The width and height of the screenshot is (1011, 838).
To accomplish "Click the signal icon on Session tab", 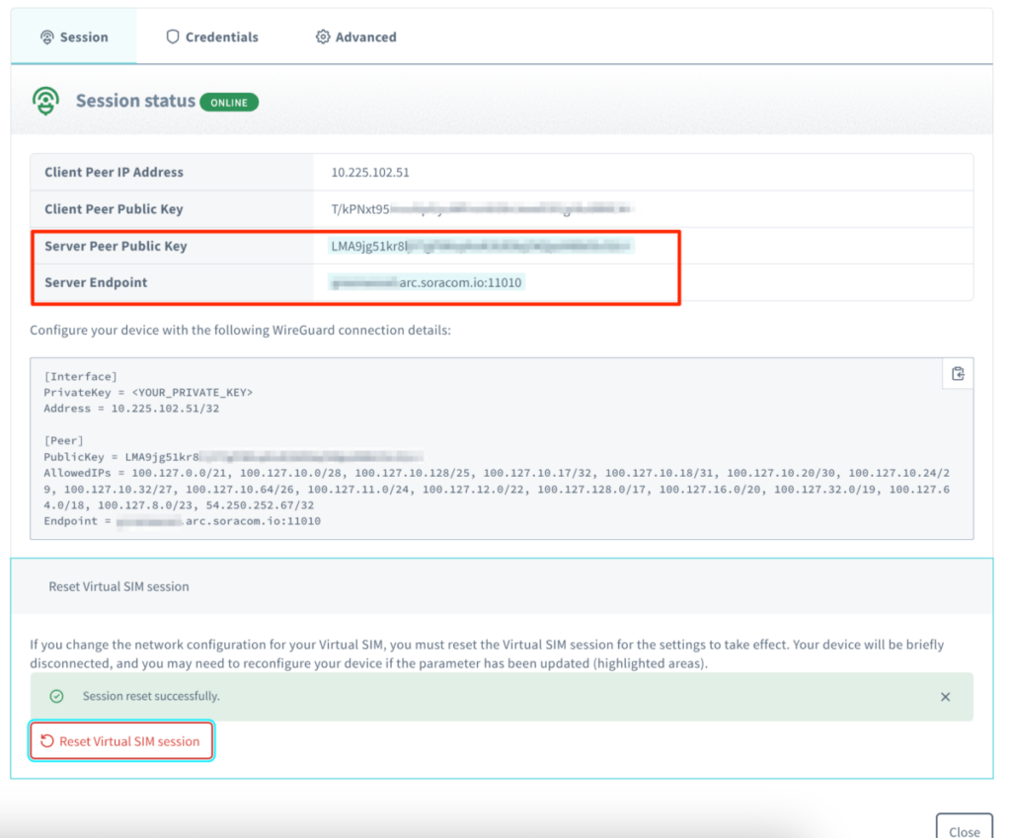I will pos(46,37).
